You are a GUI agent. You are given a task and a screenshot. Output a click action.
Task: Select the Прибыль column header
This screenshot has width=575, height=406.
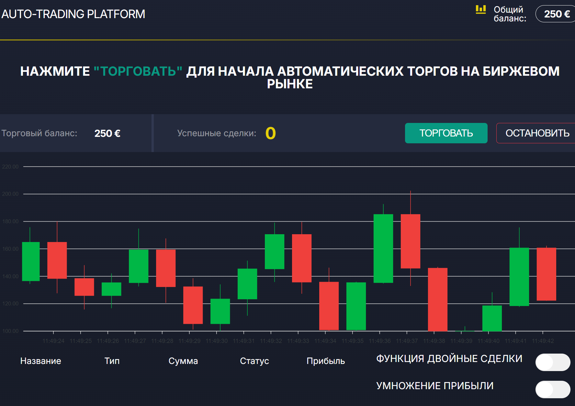326,361
